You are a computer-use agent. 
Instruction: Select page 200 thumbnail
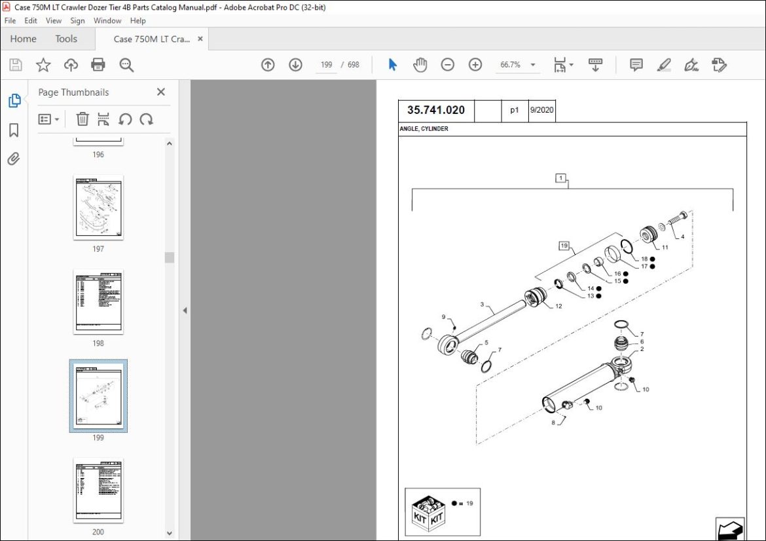98,490
